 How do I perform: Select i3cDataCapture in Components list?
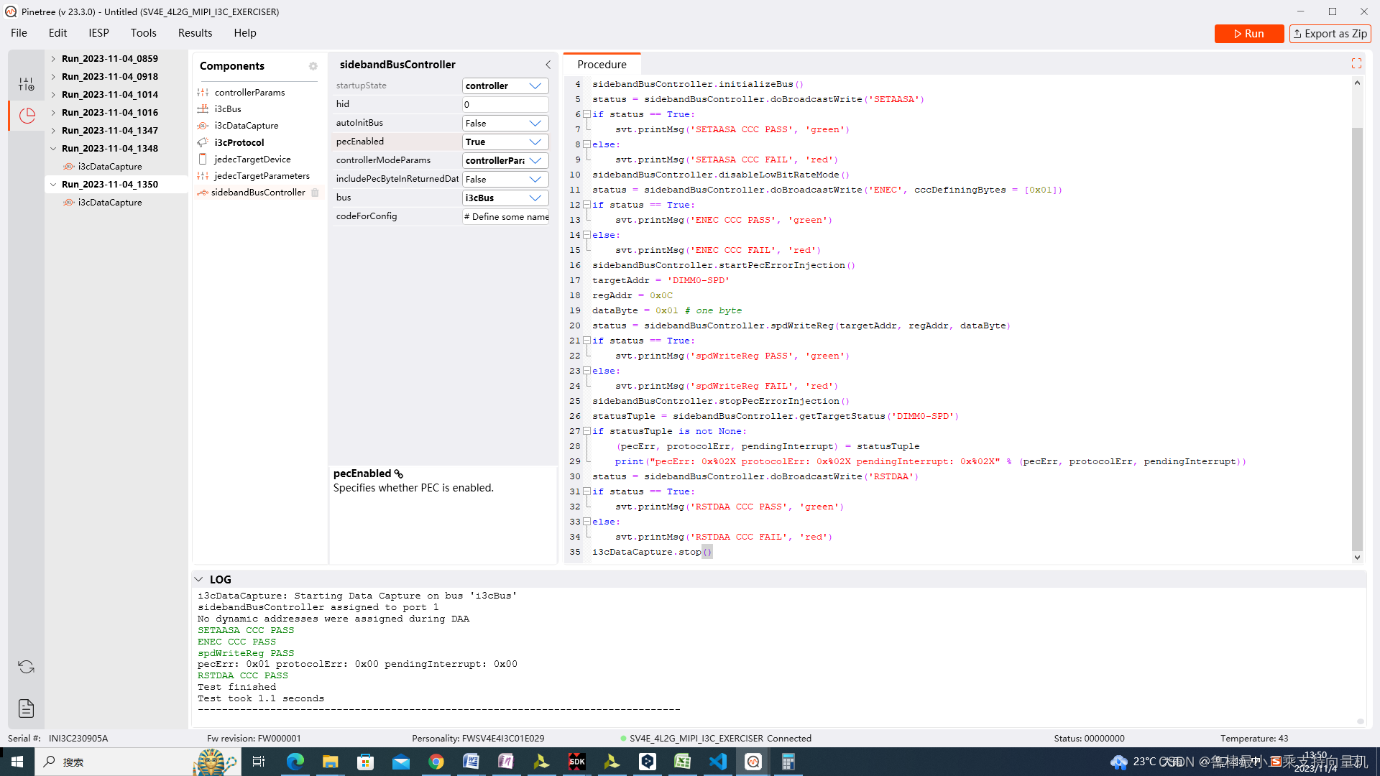(x=247, y=125)
